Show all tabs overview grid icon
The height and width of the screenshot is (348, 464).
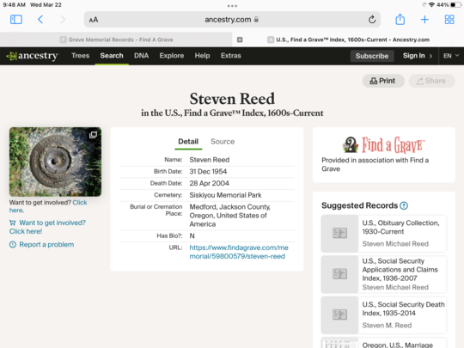[449, 20]
